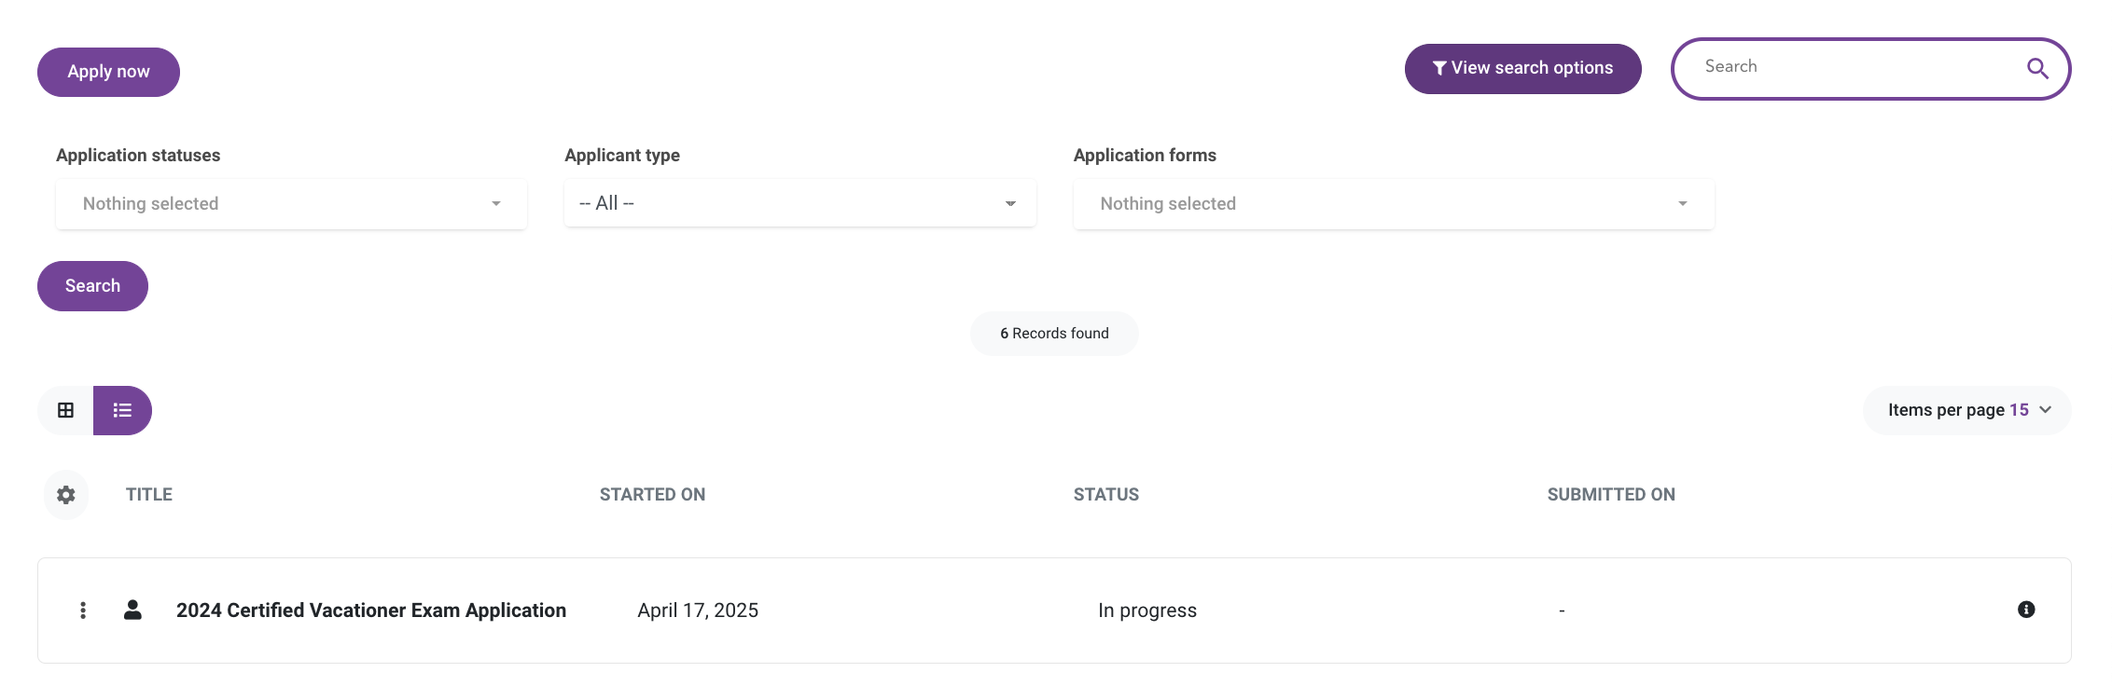
Task: Open the Applicant type dropdown
Action: [799, 203]
